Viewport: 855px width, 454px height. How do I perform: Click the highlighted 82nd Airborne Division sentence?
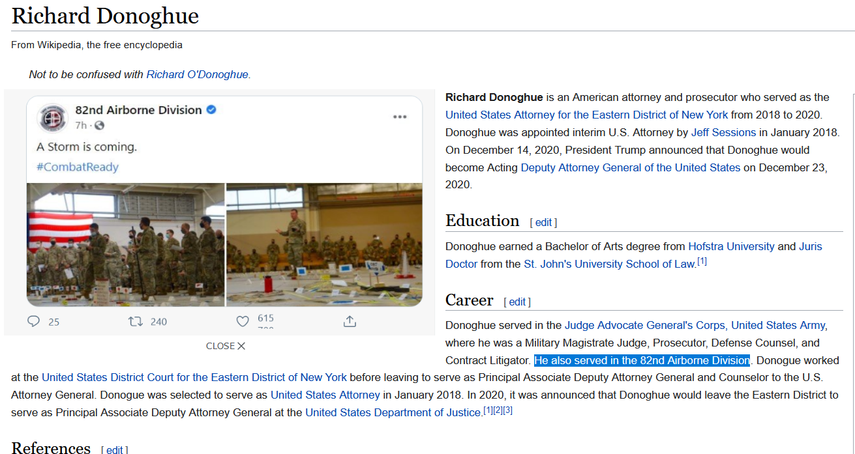642,360
